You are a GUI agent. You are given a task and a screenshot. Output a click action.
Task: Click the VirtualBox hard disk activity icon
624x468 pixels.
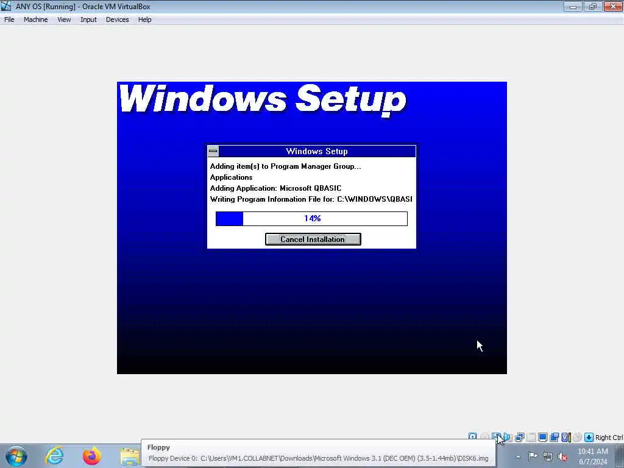click(x=472, y=437)
